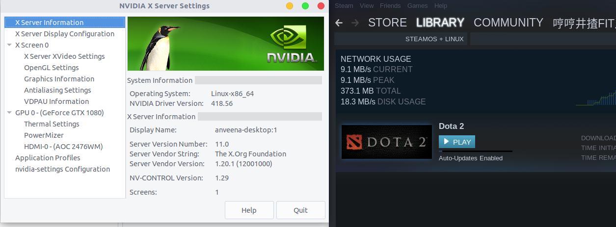Screen dimensions: 616x227
Task: Select Antialiasing Settings entry
Action: [57, 90]
